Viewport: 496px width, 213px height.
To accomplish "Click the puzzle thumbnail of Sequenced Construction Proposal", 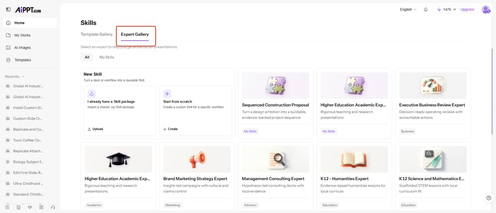I will click(276, 85).
